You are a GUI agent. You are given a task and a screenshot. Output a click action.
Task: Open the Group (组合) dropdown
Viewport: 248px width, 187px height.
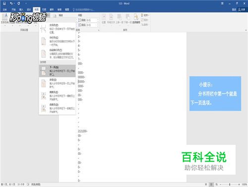tap(145, 20)
